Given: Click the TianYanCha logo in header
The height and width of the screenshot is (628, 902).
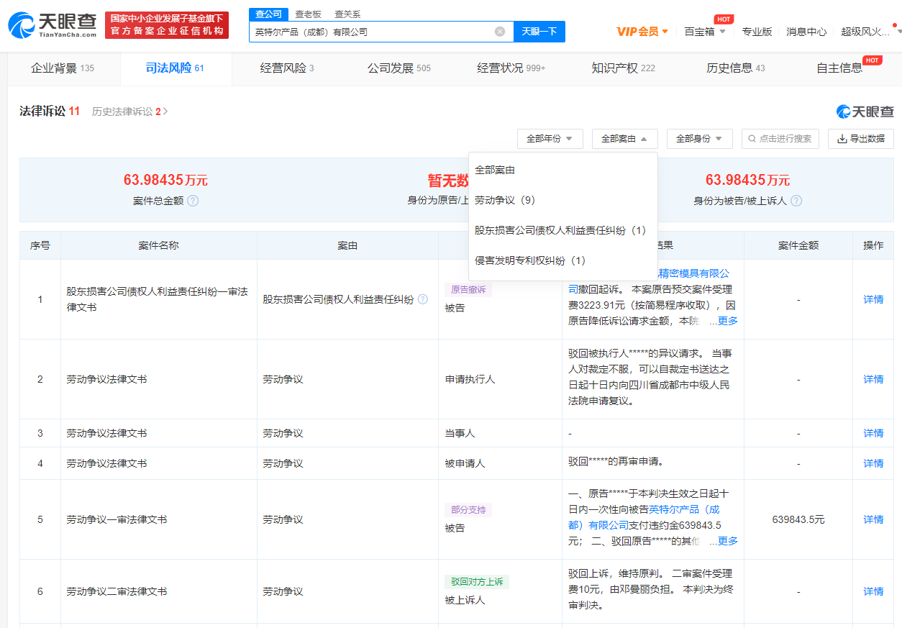Looking at the screenshot, I should click(x=52, y=24).
